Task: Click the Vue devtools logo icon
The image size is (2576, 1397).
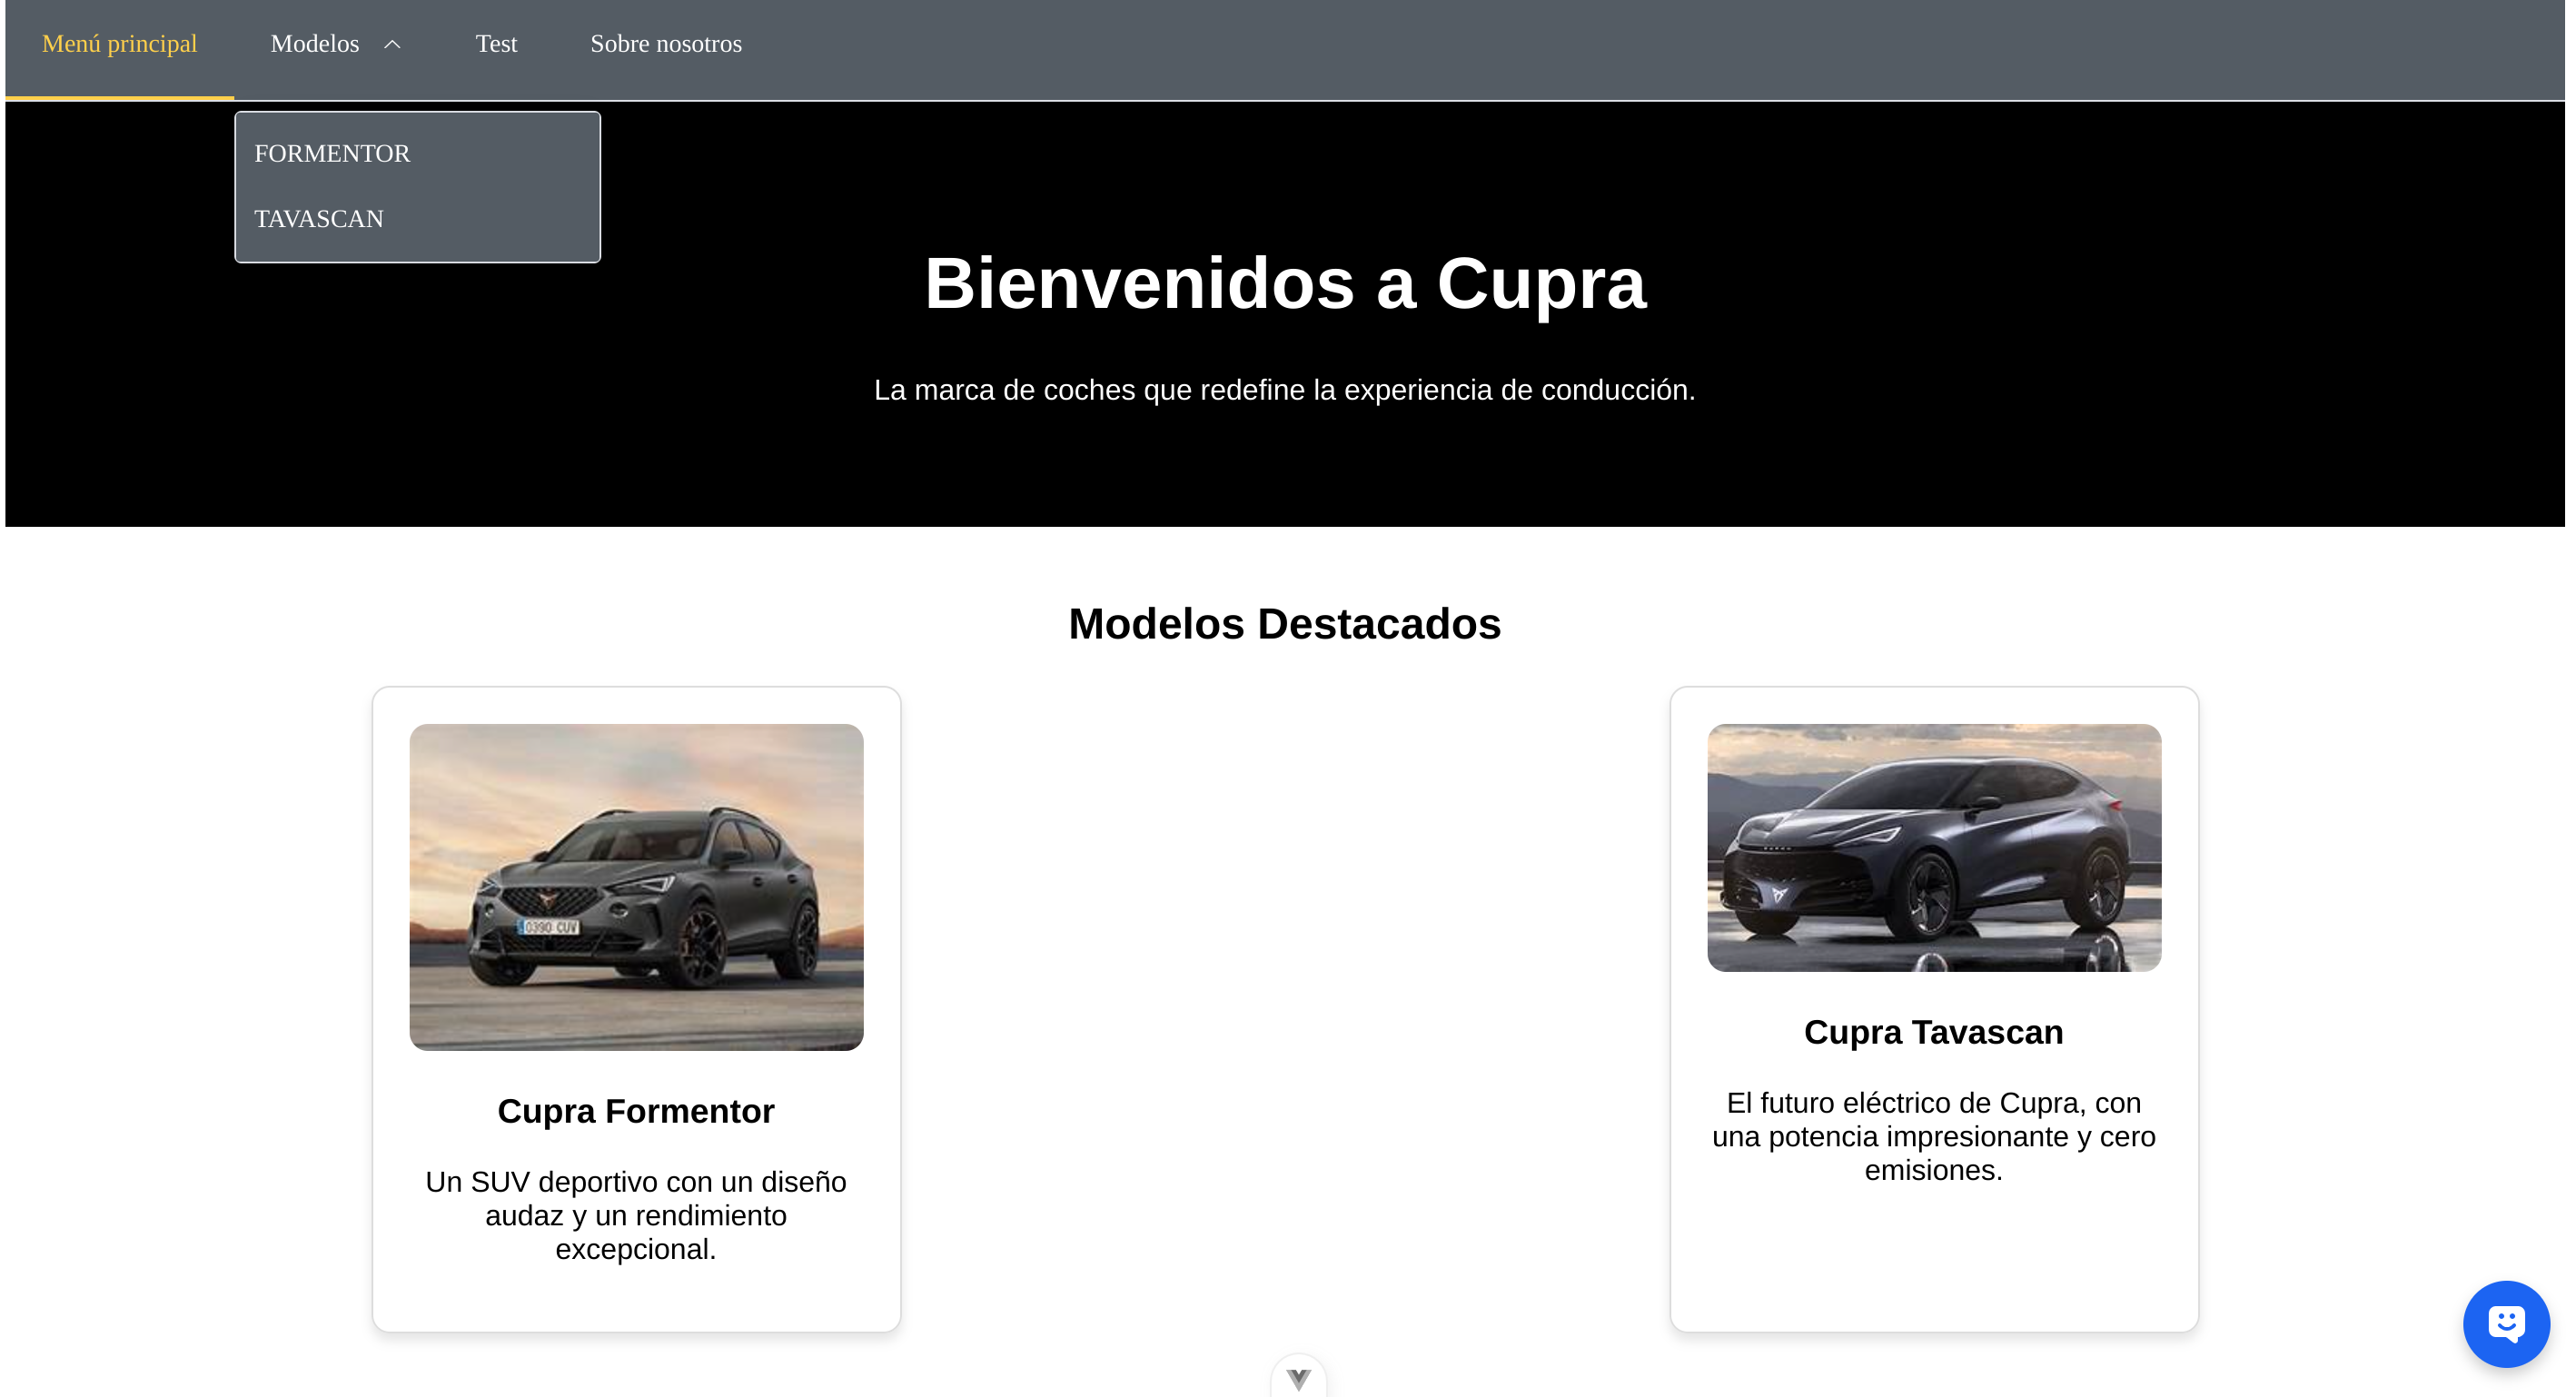Action: coord(1298,1379)
